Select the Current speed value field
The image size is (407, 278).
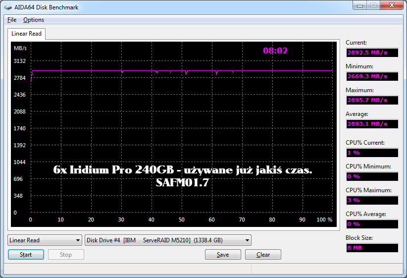coord(372,53)
